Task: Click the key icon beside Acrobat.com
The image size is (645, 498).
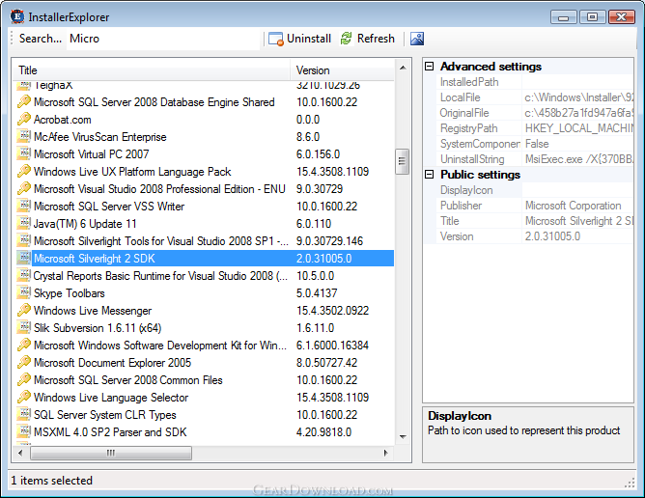Action: (x=24, y=120)
